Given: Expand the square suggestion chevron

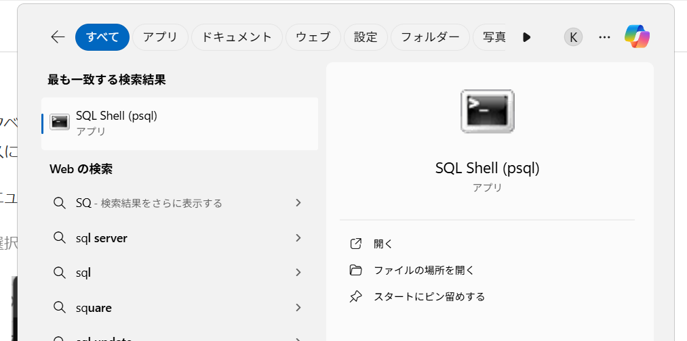Looking at the screenshot, I should click(x=298, y=308).
